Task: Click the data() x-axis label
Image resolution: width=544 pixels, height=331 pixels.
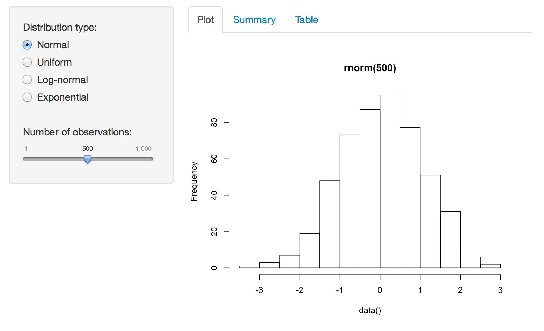Action: [370, 310]
